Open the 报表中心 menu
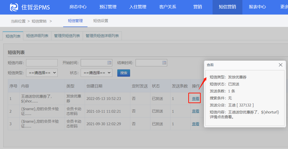 tap(257, 7)
